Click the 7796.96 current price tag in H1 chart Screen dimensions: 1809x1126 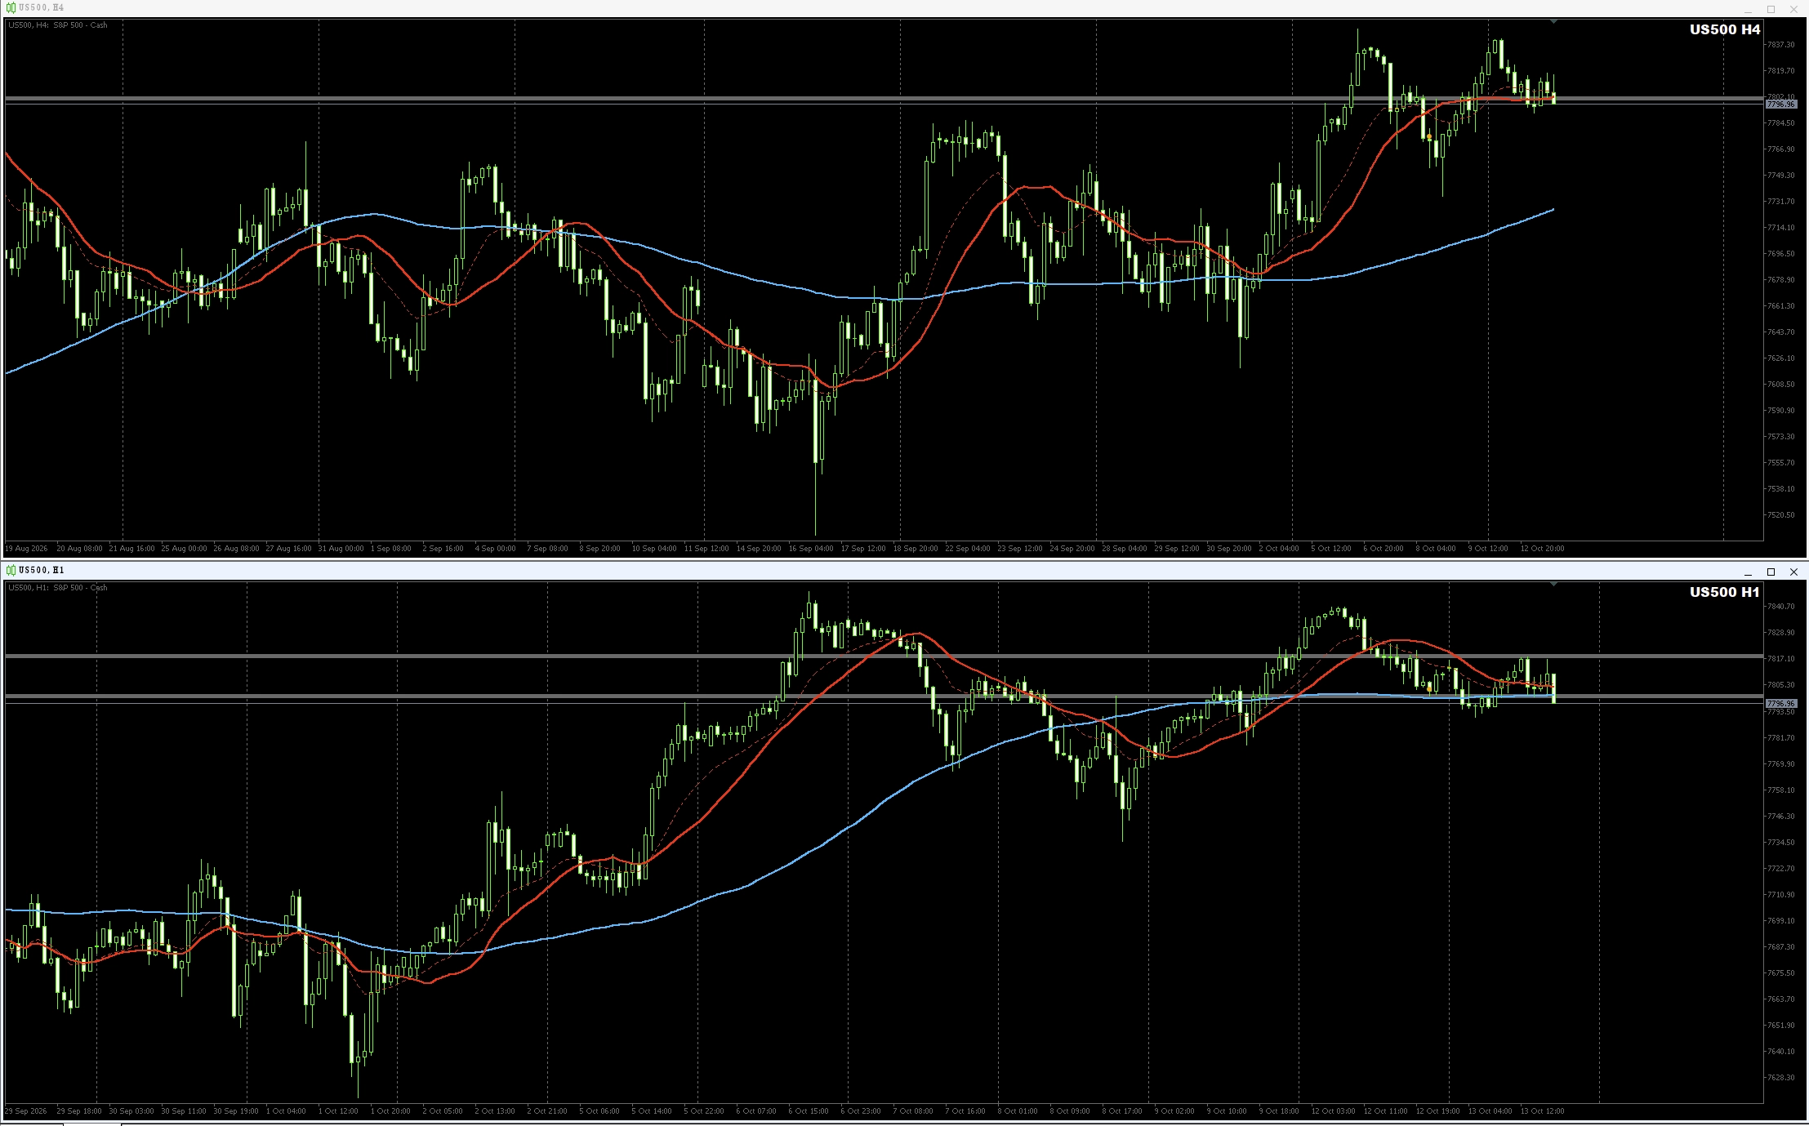[1780, 703]
